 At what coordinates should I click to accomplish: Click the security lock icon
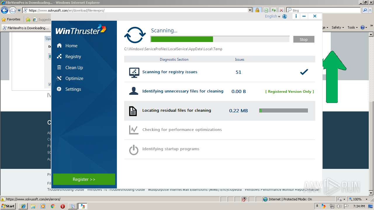tap(257, 10)
